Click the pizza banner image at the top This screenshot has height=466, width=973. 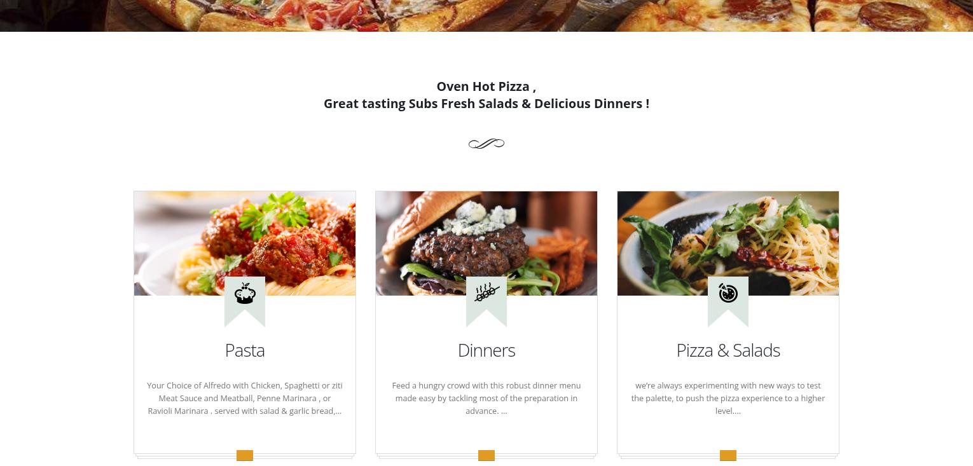click(x=486, y=15)
